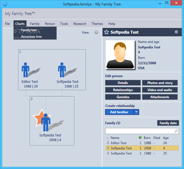The width and height of the screenshot is (184, 169).
Task: Click the profile photo of Softpedia Test
Action: (x=120, y=55)
